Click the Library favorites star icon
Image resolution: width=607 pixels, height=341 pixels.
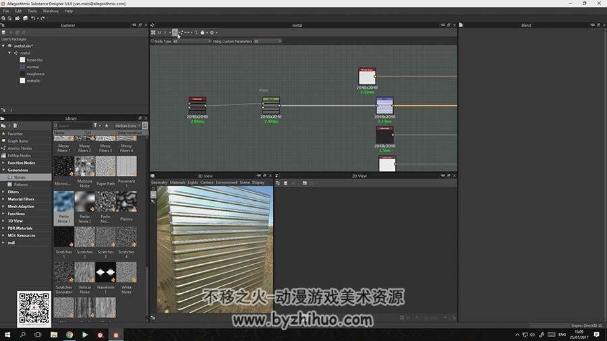pos(107,125)
